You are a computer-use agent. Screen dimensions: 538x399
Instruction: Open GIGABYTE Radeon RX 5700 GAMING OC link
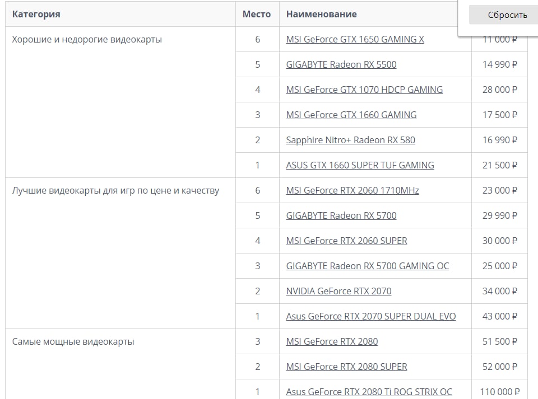pos(368,266)
